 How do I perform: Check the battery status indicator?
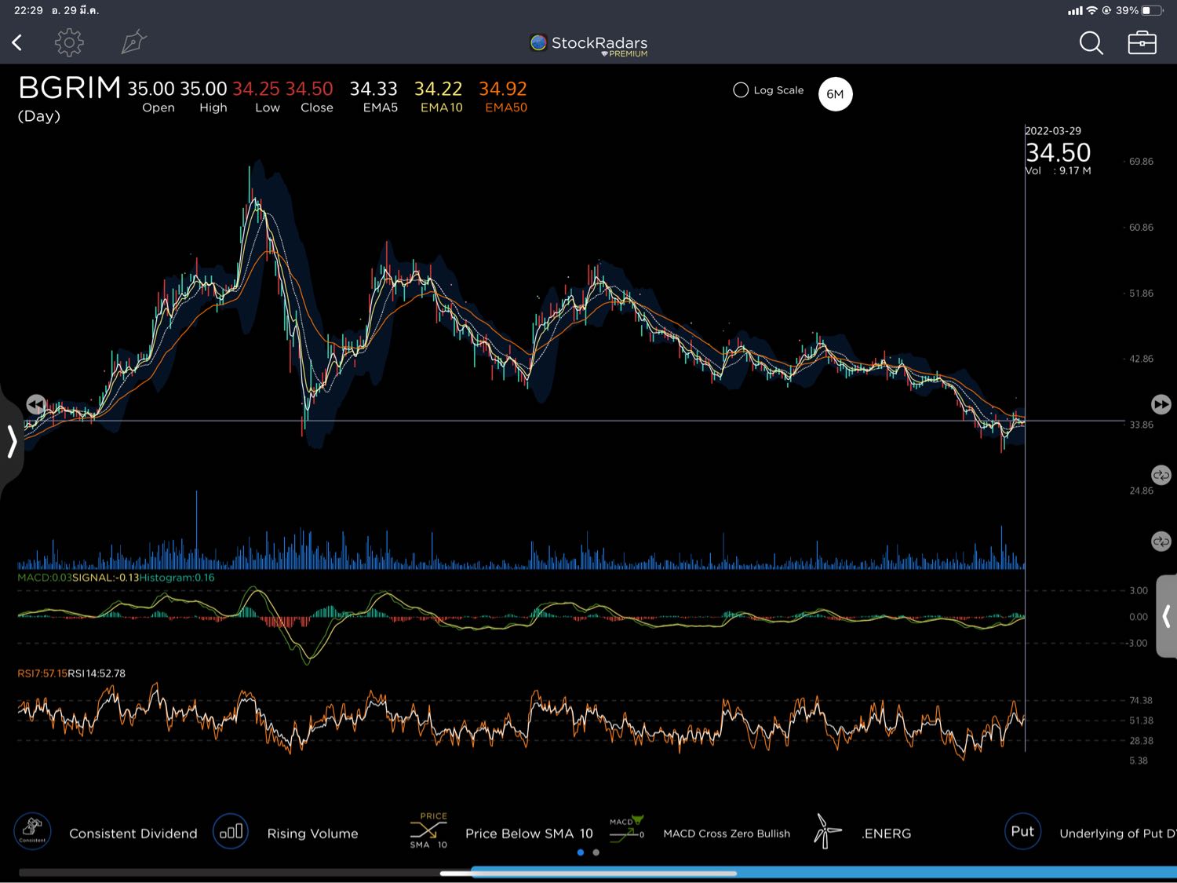click(1153, 11)
